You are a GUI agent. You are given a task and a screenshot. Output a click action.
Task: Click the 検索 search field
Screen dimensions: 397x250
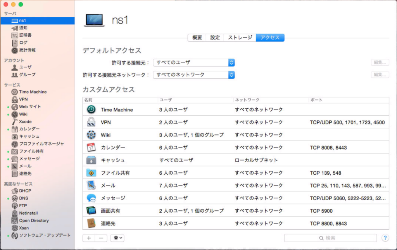click(x=330, y=238)
